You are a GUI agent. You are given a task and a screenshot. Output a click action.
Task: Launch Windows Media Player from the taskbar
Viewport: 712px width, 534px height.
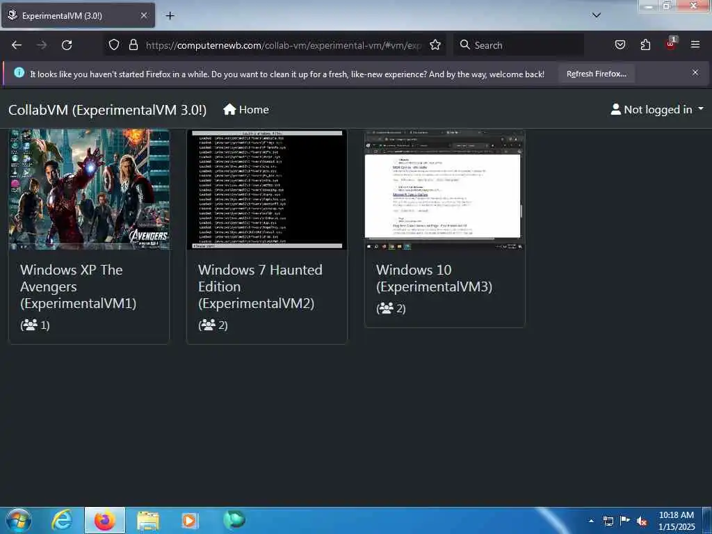pyautogui.click(x=190, y=520)
